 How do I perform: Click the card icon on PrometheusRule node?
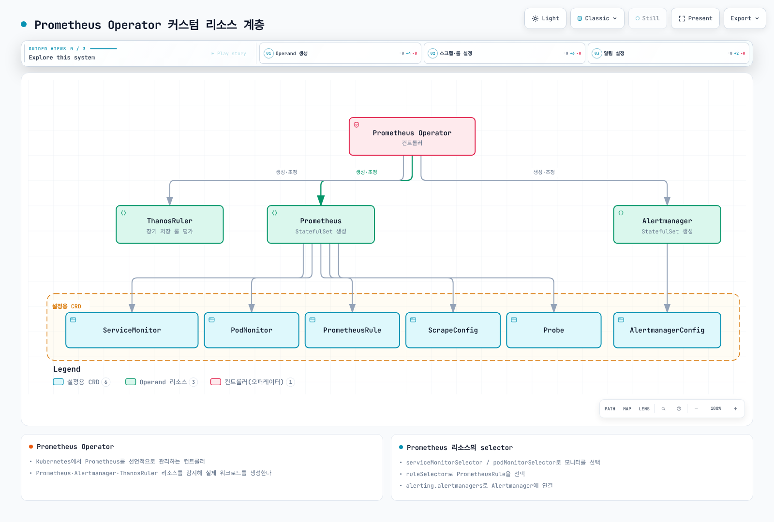pyautogui.click(x=313, y=320)
